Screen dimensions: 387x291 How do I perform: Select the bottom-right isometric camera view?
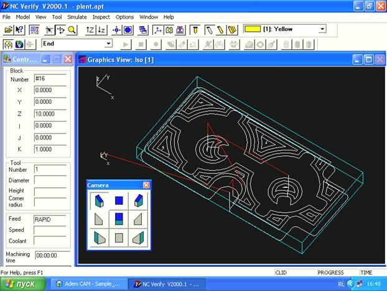pos(138,238)
